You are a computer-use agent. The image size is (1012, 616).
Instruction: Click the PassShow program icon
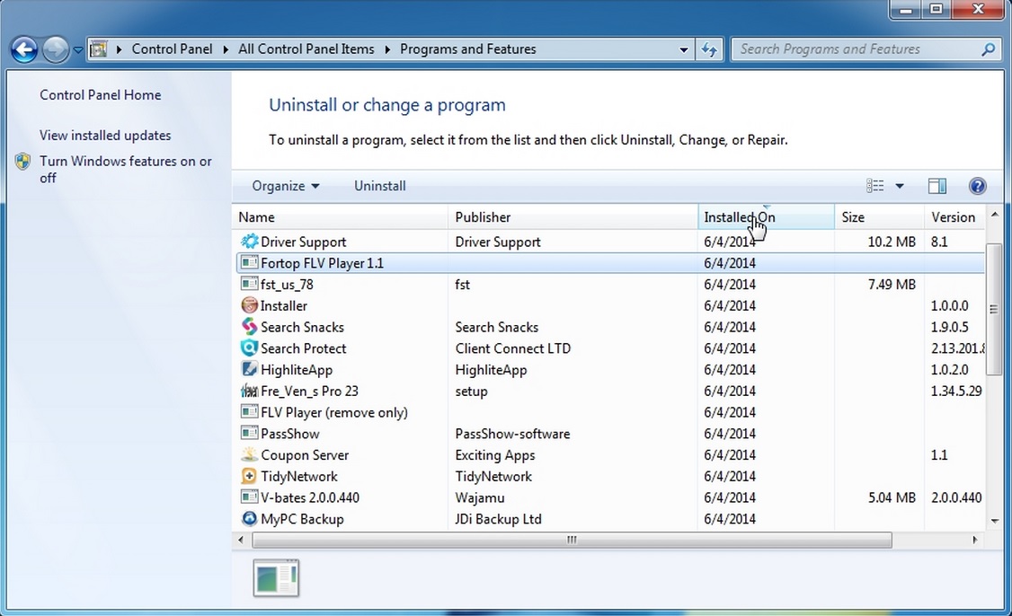(x=249, y=434)
